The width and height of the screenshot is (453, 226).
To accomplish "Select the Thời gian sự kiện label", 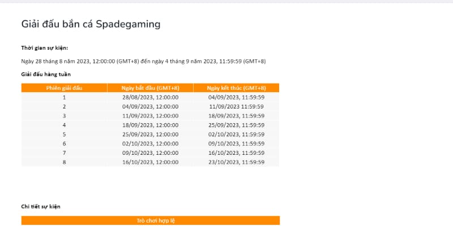I will 45,48.
